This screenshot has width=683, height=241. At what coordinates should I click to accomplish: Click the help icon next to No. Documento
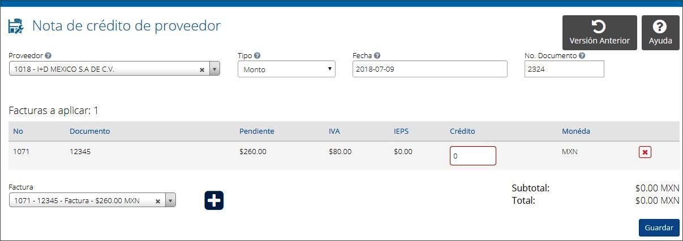click(x=582, y=56)
